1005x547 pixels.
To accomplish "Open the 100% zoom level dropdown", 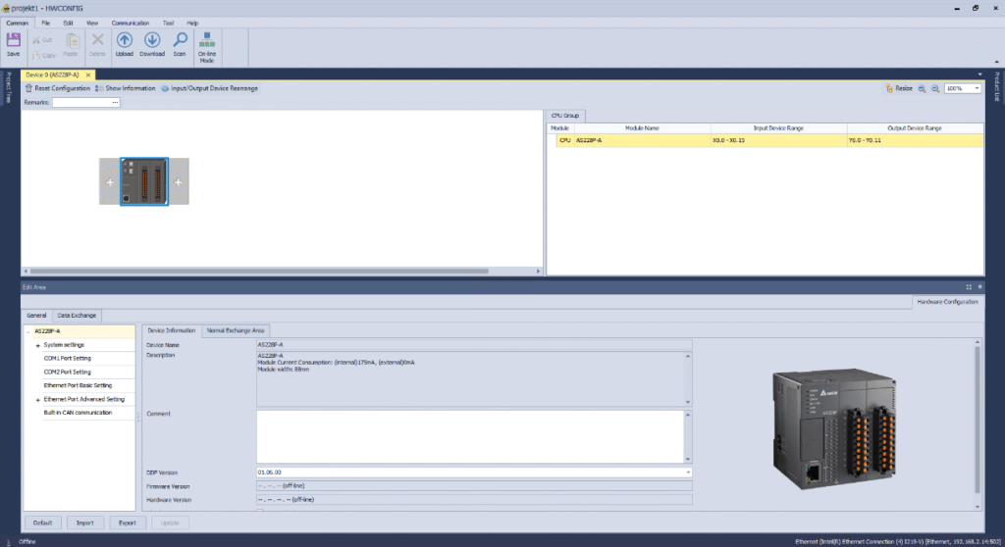I will pyautogui.click(x=978, y=88).
